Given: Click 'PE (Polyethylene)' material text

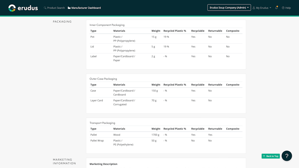Looking at the screenshot, I should (123, 144).
